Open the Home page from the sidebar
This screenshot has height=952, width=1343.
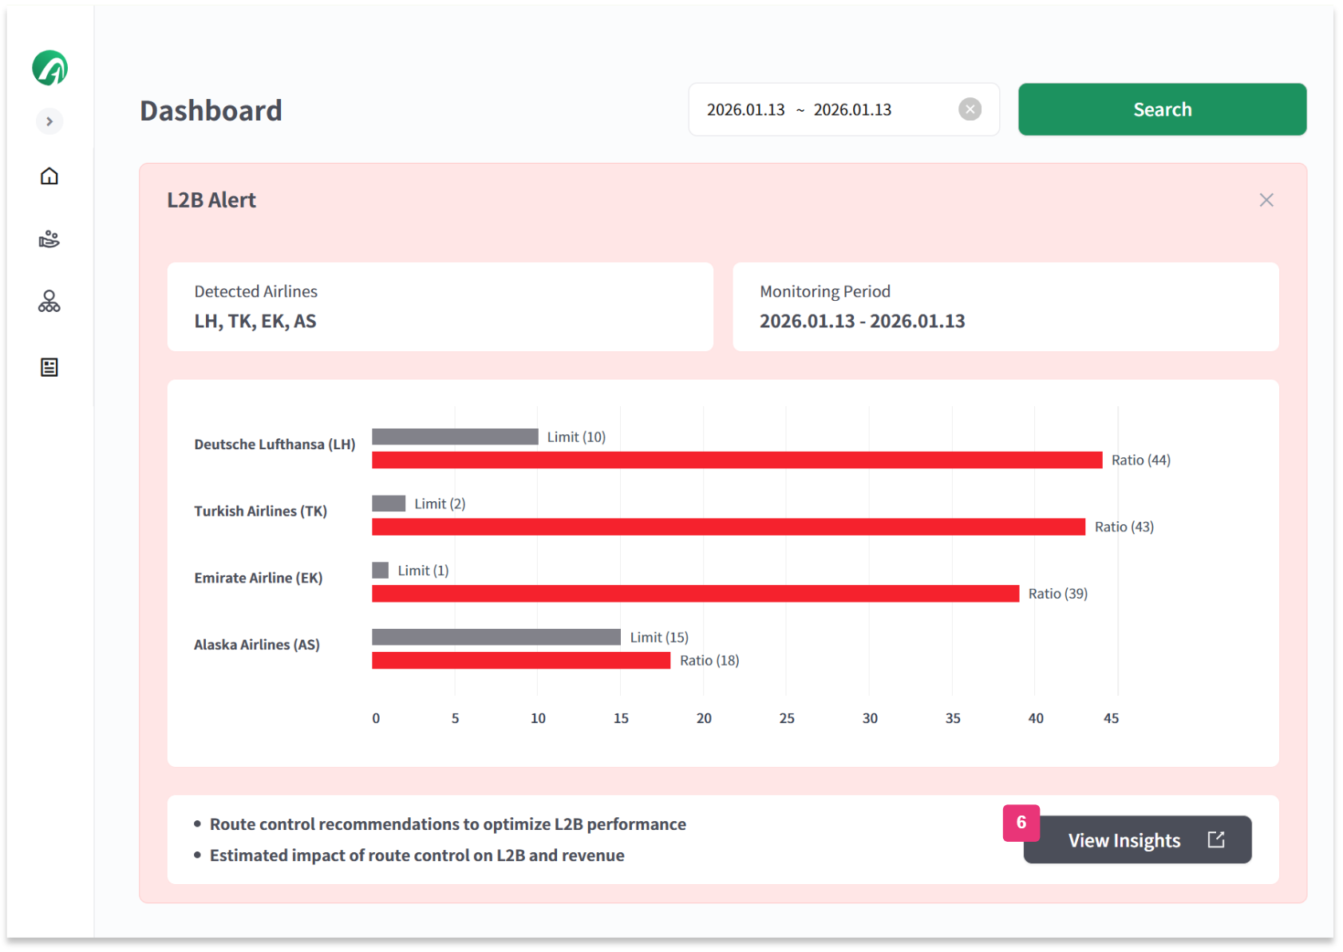pos(49,177)
